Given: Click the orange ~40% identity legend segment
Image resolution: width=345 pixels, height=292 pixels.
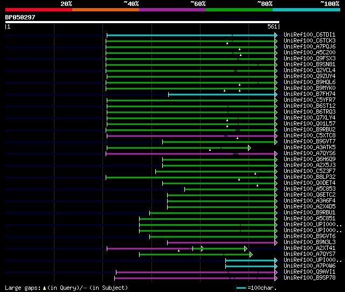Looking at the screenshot, I should tap(106, 10).
